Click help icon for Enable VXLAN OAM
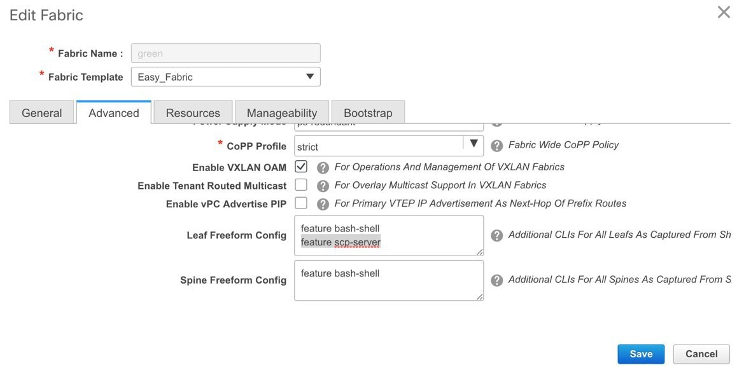 pyautogui.click(x=323, y=168)
